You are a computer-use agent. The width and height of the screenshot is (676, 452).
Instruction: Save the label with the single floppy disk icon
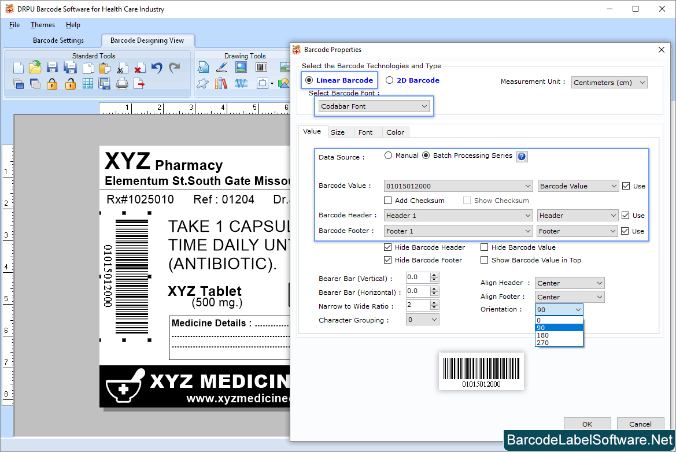tap(52, 68)
